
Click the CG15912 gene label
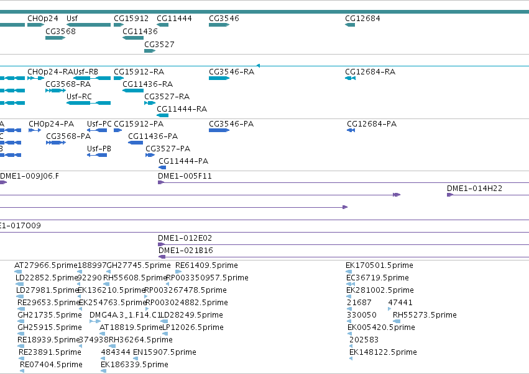click(131, 18)
